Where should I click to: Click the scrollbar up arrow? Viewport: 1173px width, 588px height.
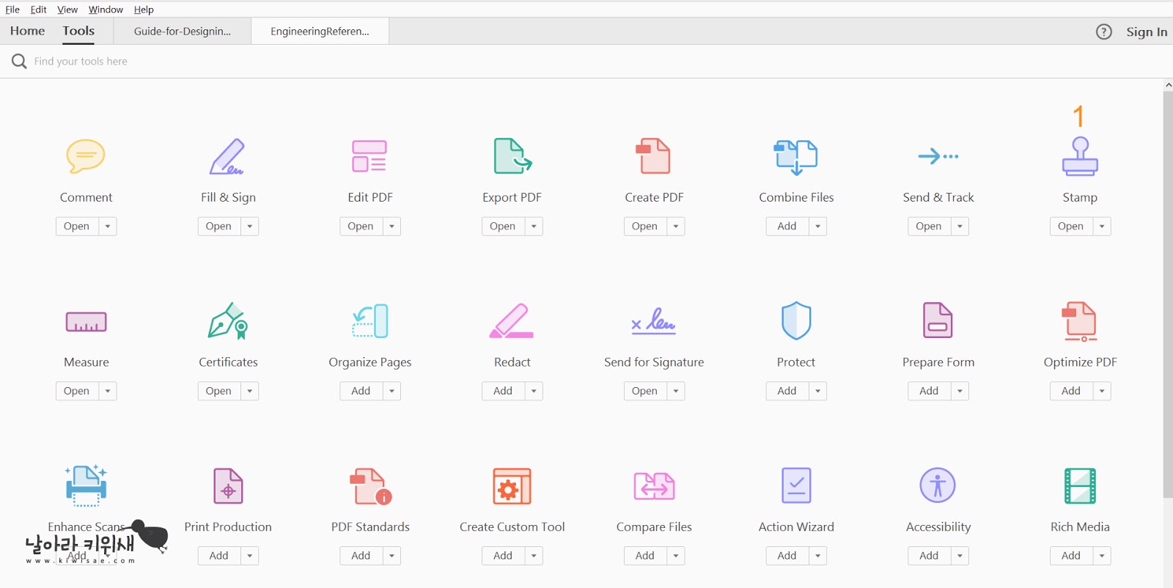click(1168, 85)
